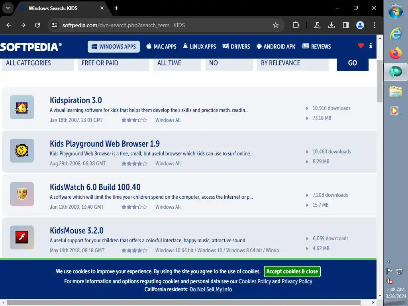Image resolution: width=408 pixels, height=306 pixels.
Task: Open site information icon in address bar
Action: pos(55,25)
